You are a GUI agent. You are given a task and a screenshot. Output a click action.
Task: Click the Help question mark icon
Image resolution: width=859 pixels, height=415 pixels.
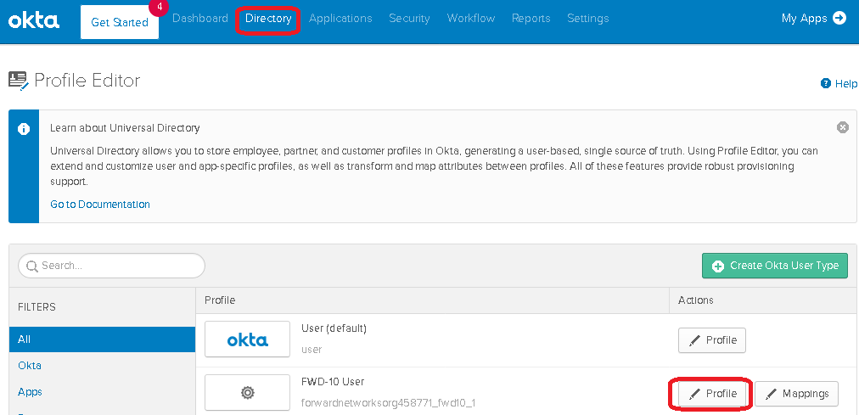tap(826, 84)
